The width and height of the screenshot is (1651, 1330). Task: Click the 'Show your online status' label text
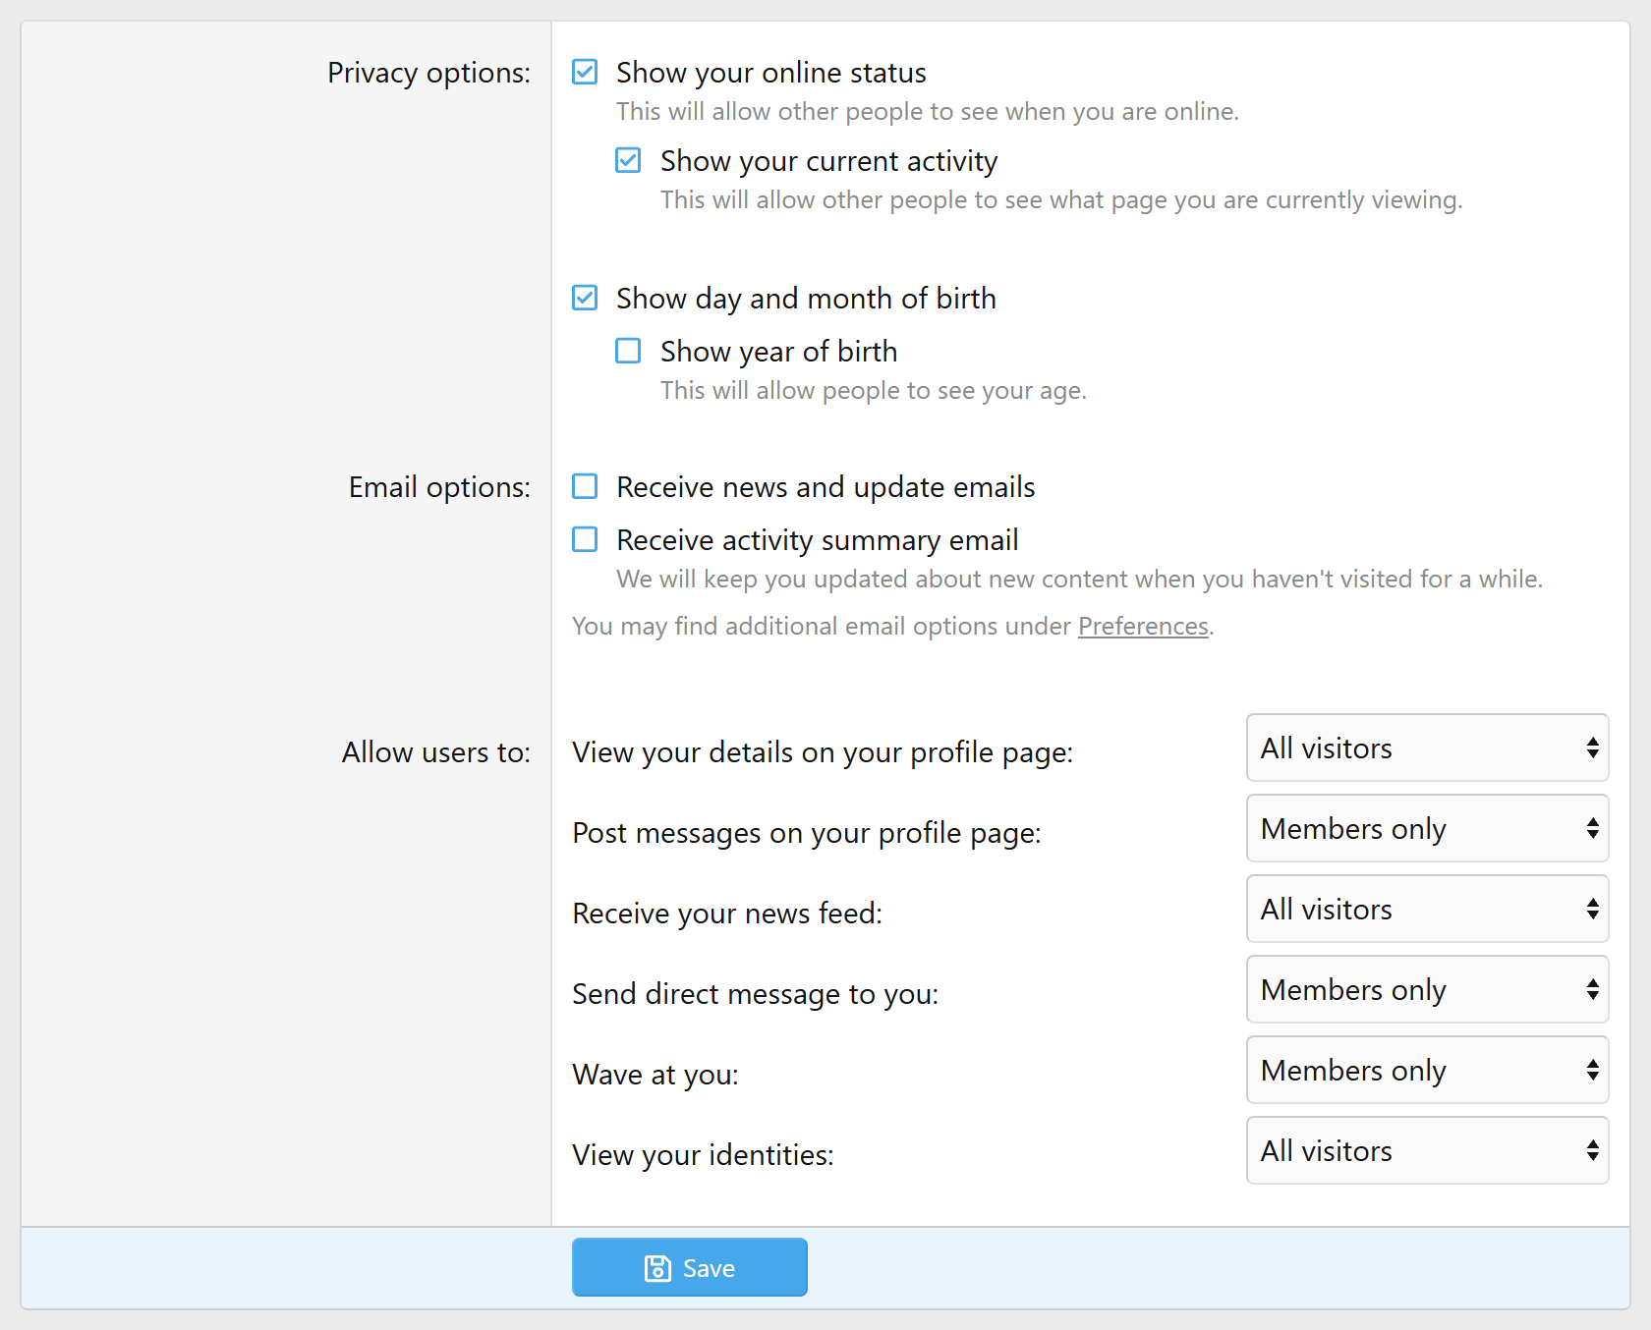[x=771, y=73]
